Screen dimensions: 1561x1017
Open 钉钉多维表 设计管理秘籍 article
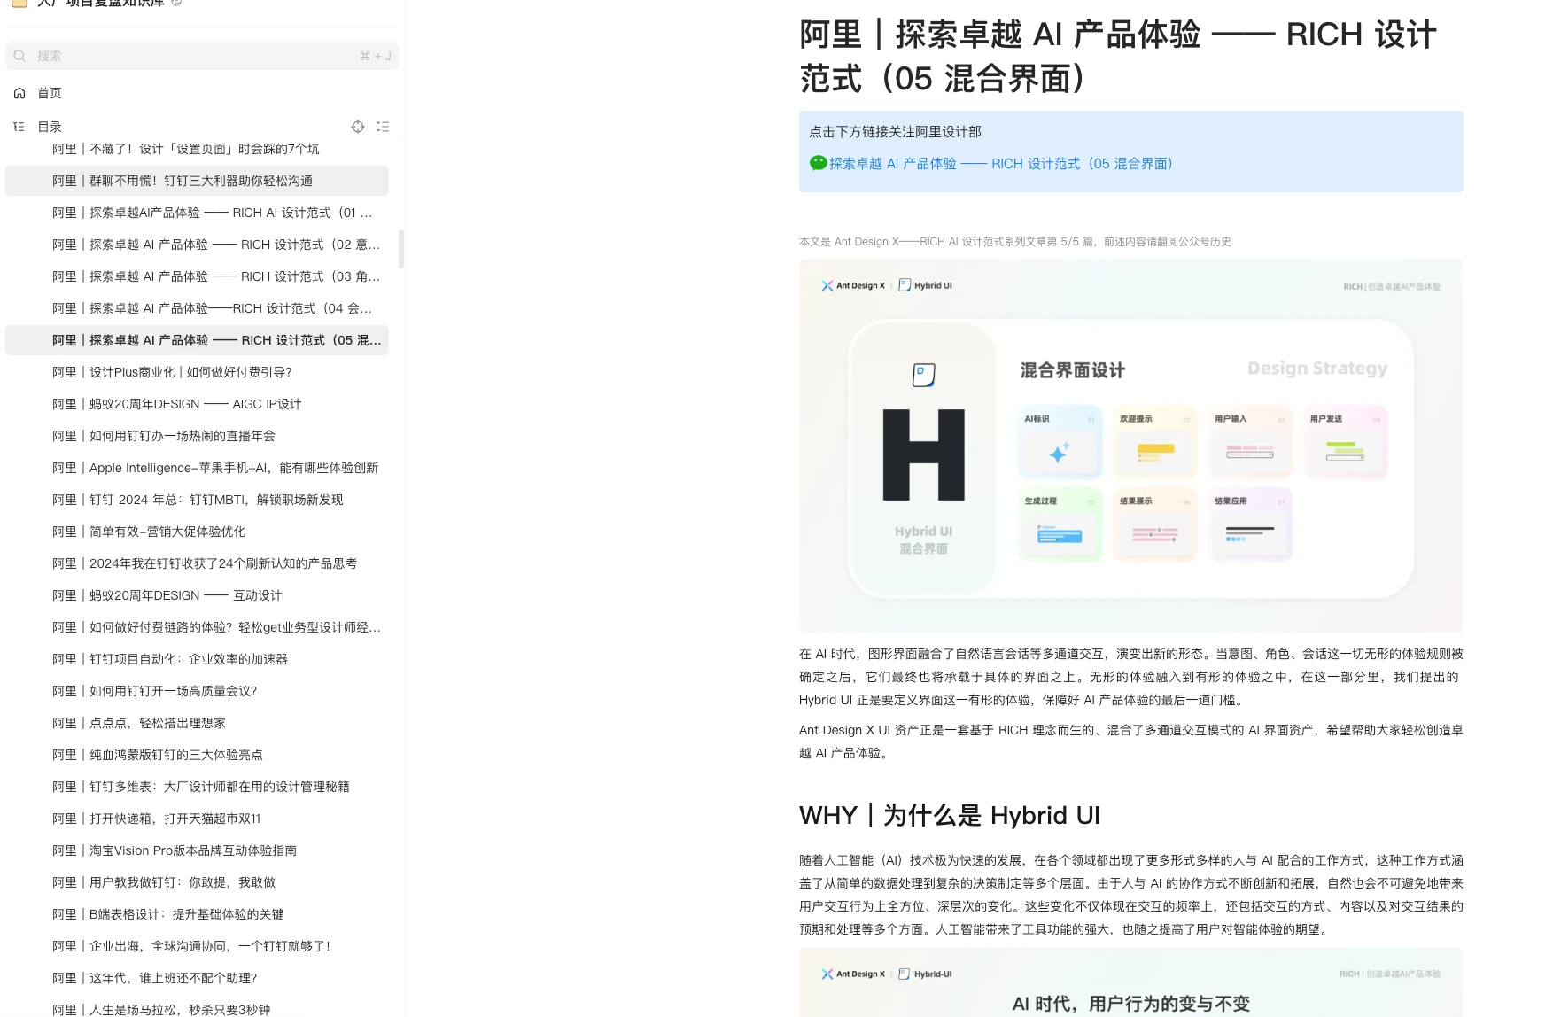(197, 787)
